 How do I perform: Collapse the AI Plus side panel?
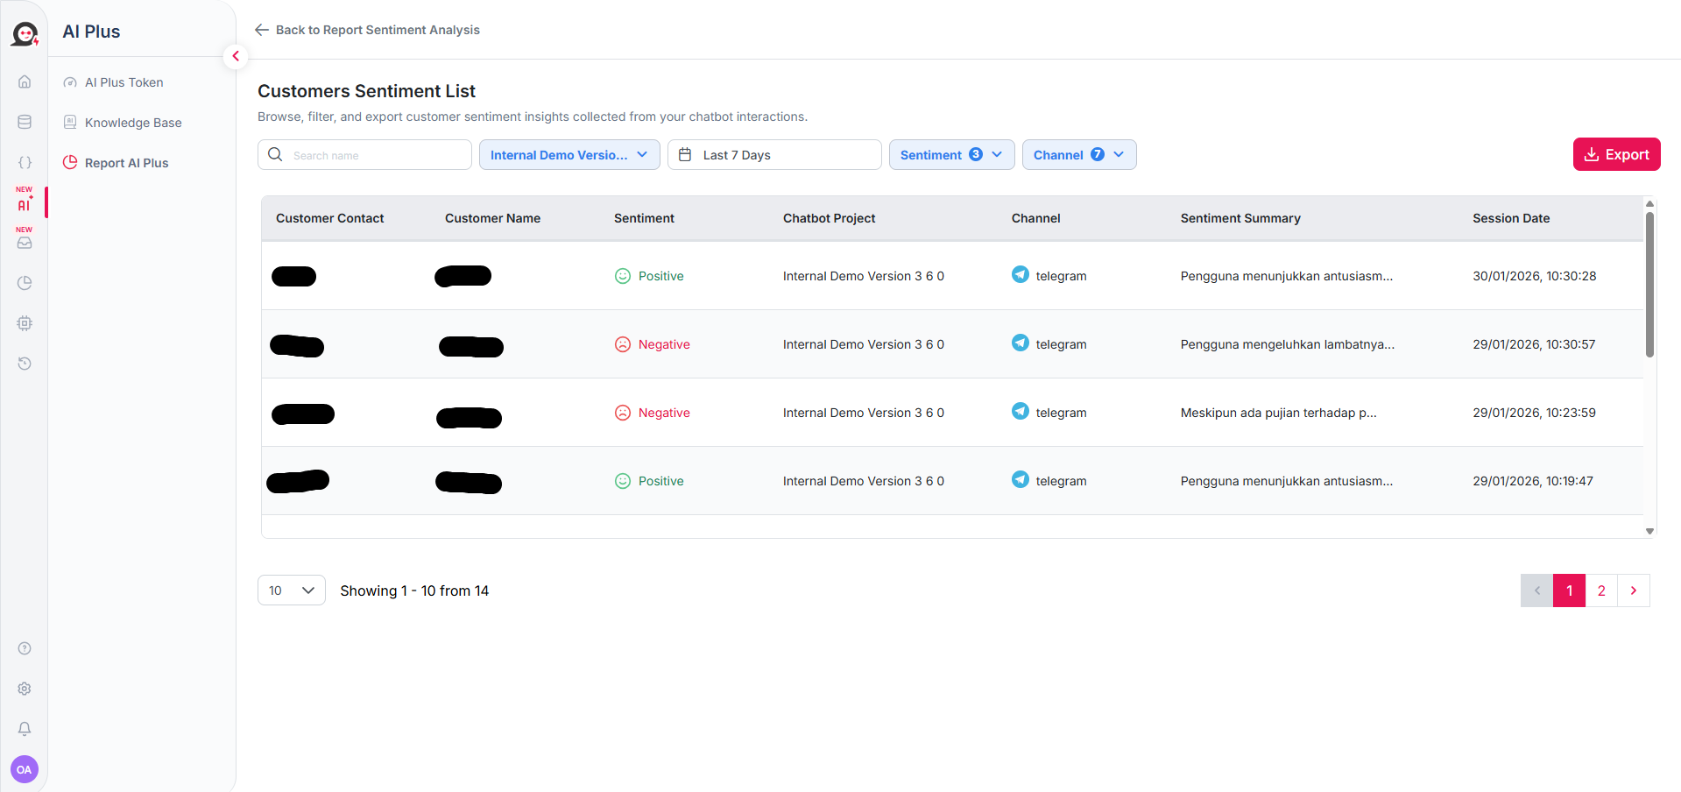click(x=235, y=56)
